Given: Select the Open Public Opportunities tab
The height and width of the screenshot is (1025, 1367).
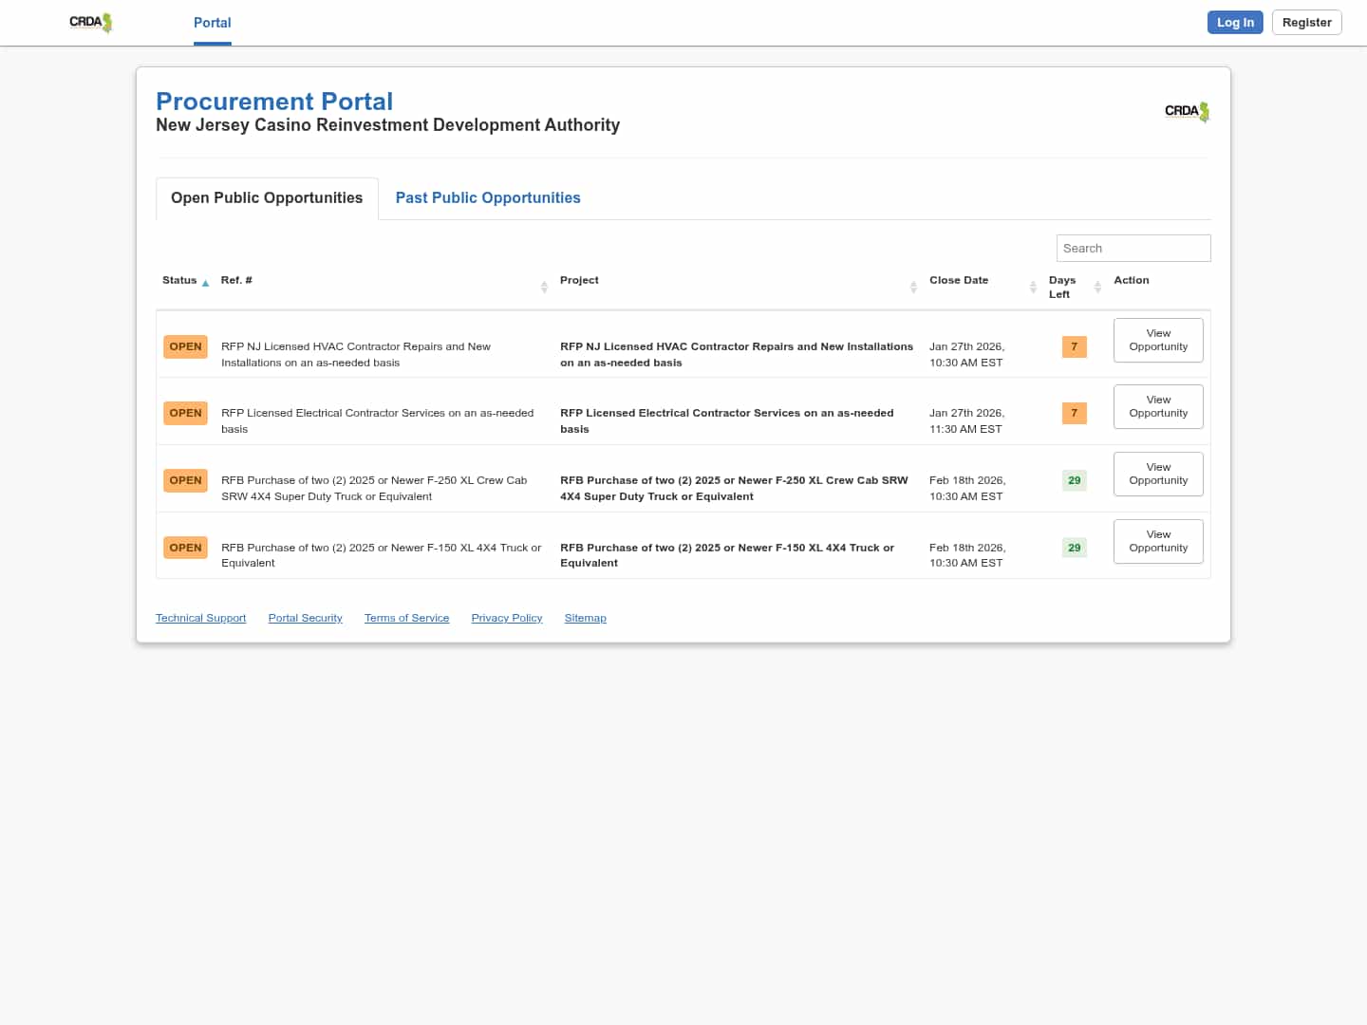Looking at the screenshot, I should [267, 197].
